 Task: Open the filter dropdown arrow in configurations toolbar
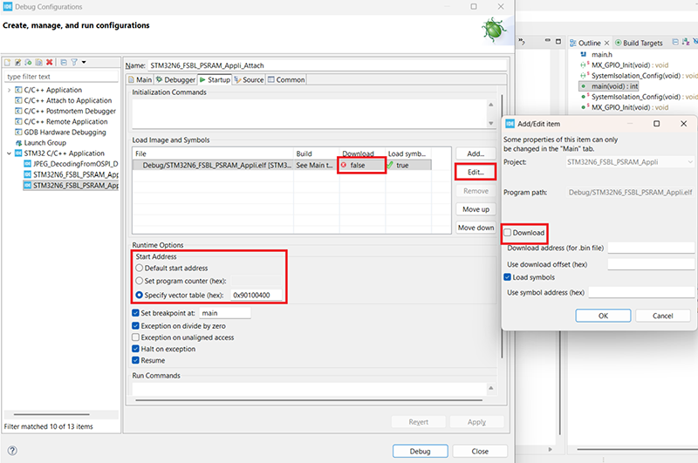84,63
